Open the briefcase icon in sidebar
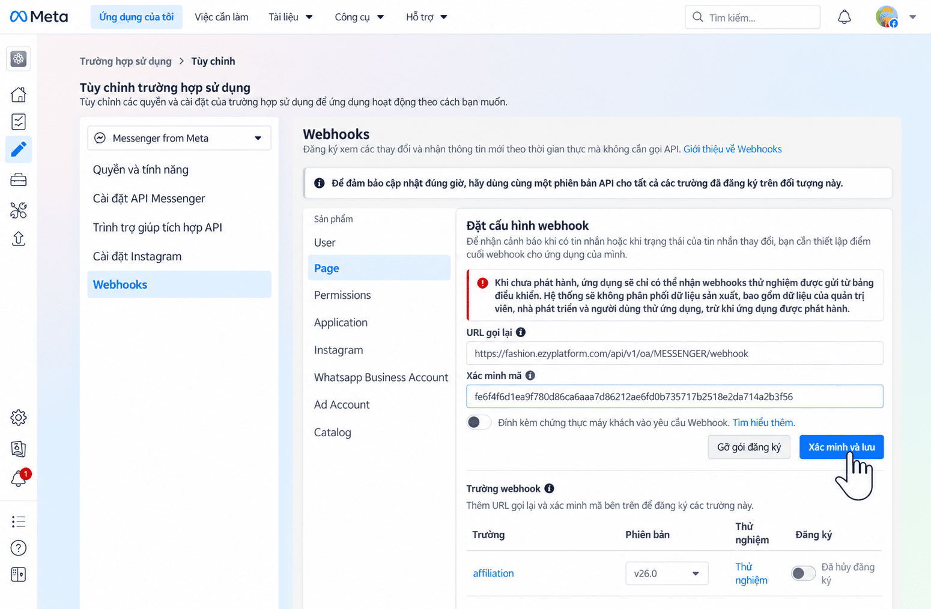Viewport: 931px width, 609px height. [19, 179]
